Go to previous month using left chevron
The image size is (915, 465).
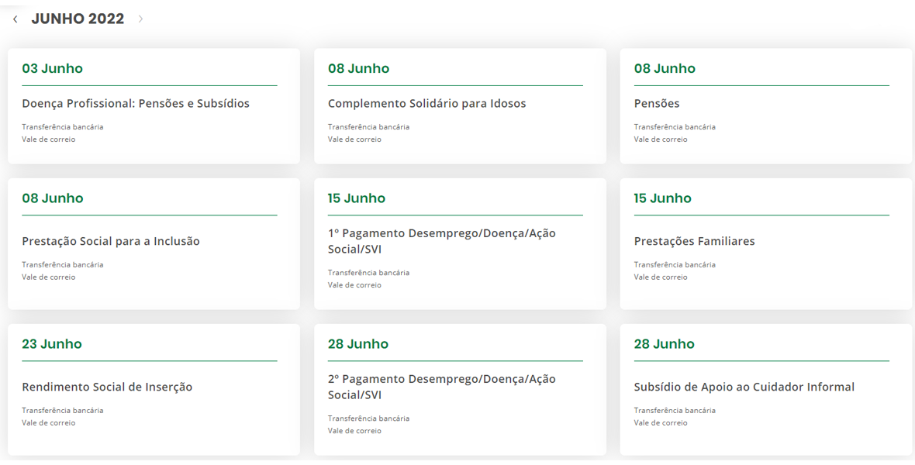pyautogui.click(x=15, y=19)
